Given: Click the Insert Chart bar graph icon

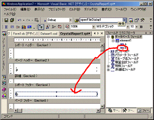Looking at the screenshot, I should coord(24,27).
